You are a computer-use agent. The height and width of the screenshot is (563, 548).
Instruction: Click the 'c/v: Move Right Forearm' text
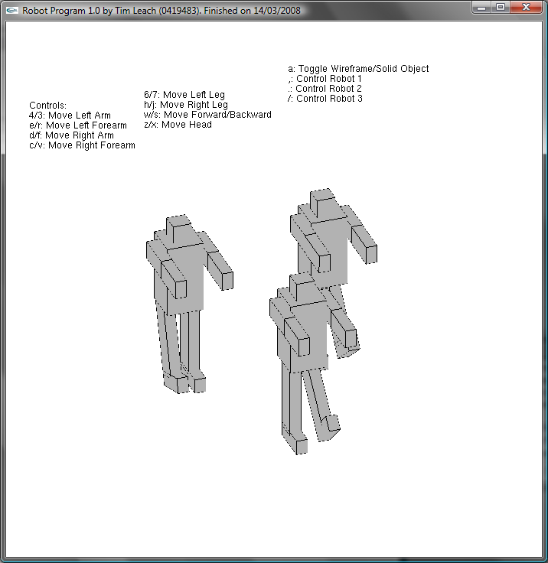point(83,145)
